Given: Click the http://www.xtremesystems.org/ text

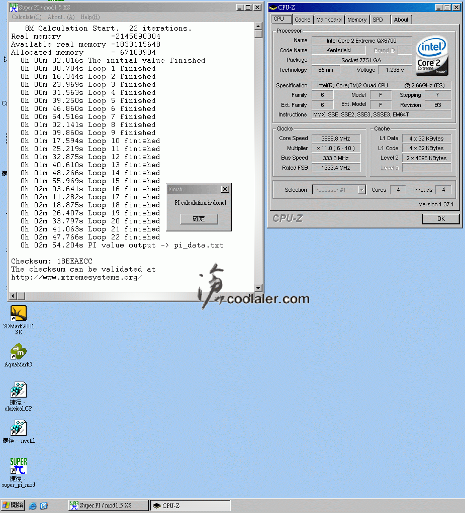Looking at the screenshot, I should (x=77, y=278).
